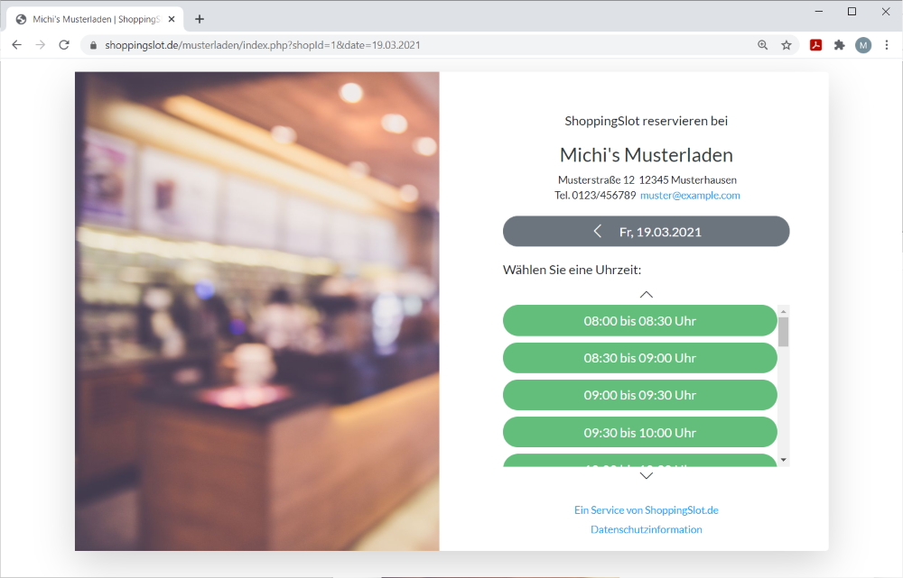Open the Chrome three-dot menu
The height and width of the screenshot is (578, 903).
tap(887, 45)
